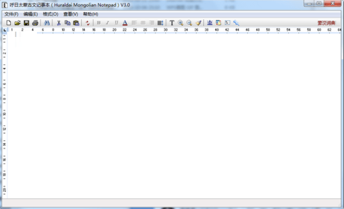Zoom out using the magnifier minus icon
Screen dimensions: 344x209
click(189, 23)
